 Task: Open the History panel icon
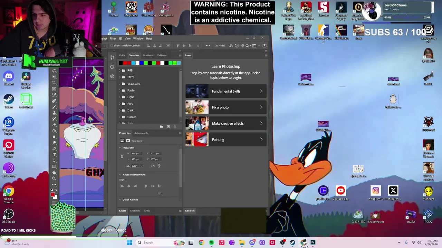click(112, 58)
